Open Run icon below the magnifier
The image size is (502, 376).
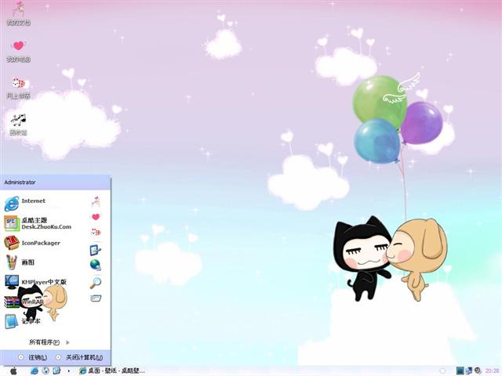pos(96,298)
